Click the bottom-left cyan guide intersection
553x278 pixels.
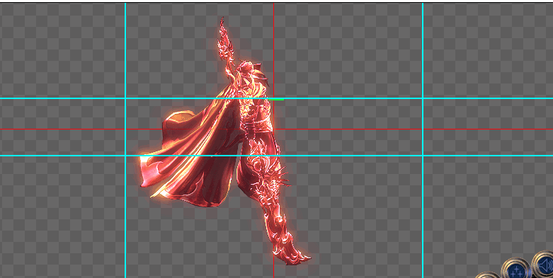[x=125, y=156]
